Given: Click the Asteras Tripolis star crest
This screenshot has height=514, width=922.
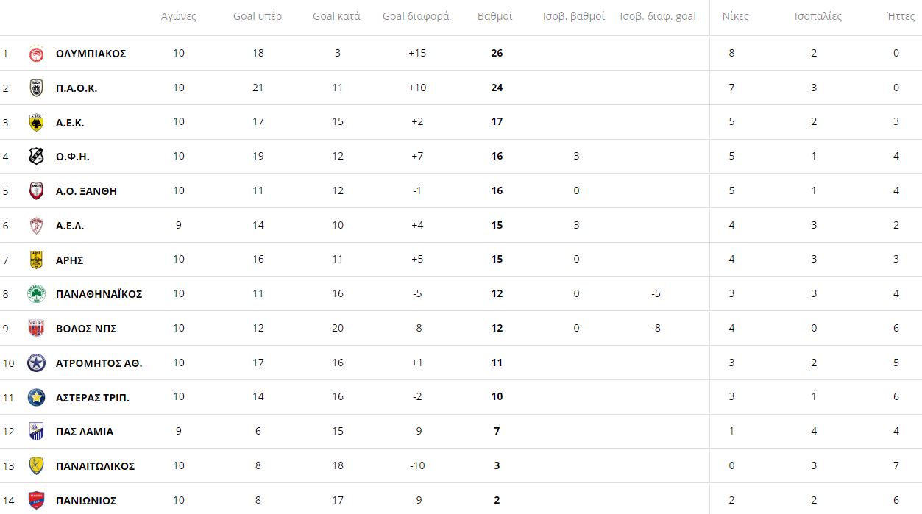Looking at the screenshot, I should 36,397.
